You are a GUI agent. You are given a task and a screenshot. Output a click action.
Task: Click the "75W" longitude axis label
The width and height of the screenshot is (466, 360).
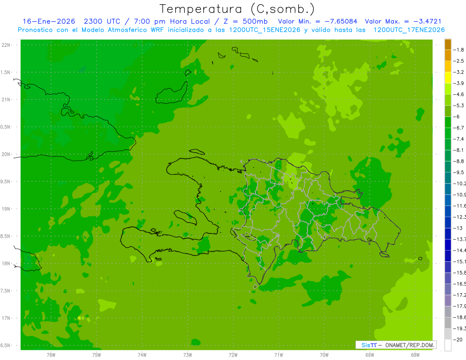point(96,355)
